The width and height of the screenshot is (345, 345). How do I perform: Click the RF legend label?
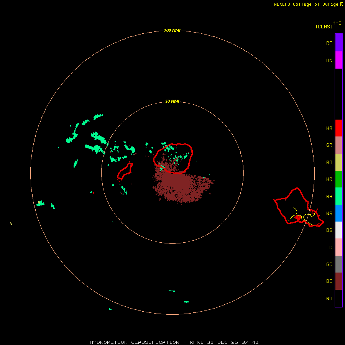(329, 43)
